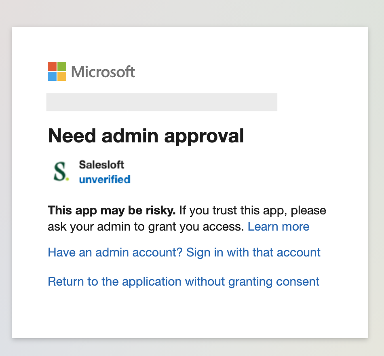The height and width of the screenshot is (356, 384).
Task: Click the blue square in Microsoft logo
Action: 52,76
